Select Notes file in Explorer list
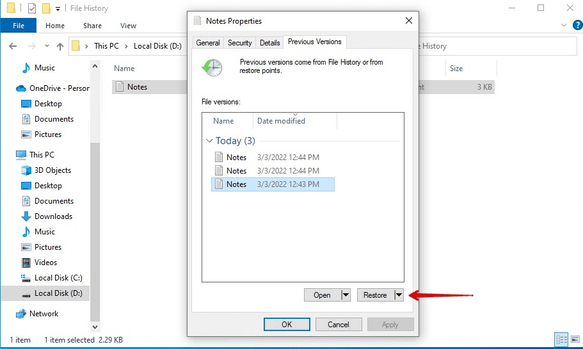 click(150, 87)
